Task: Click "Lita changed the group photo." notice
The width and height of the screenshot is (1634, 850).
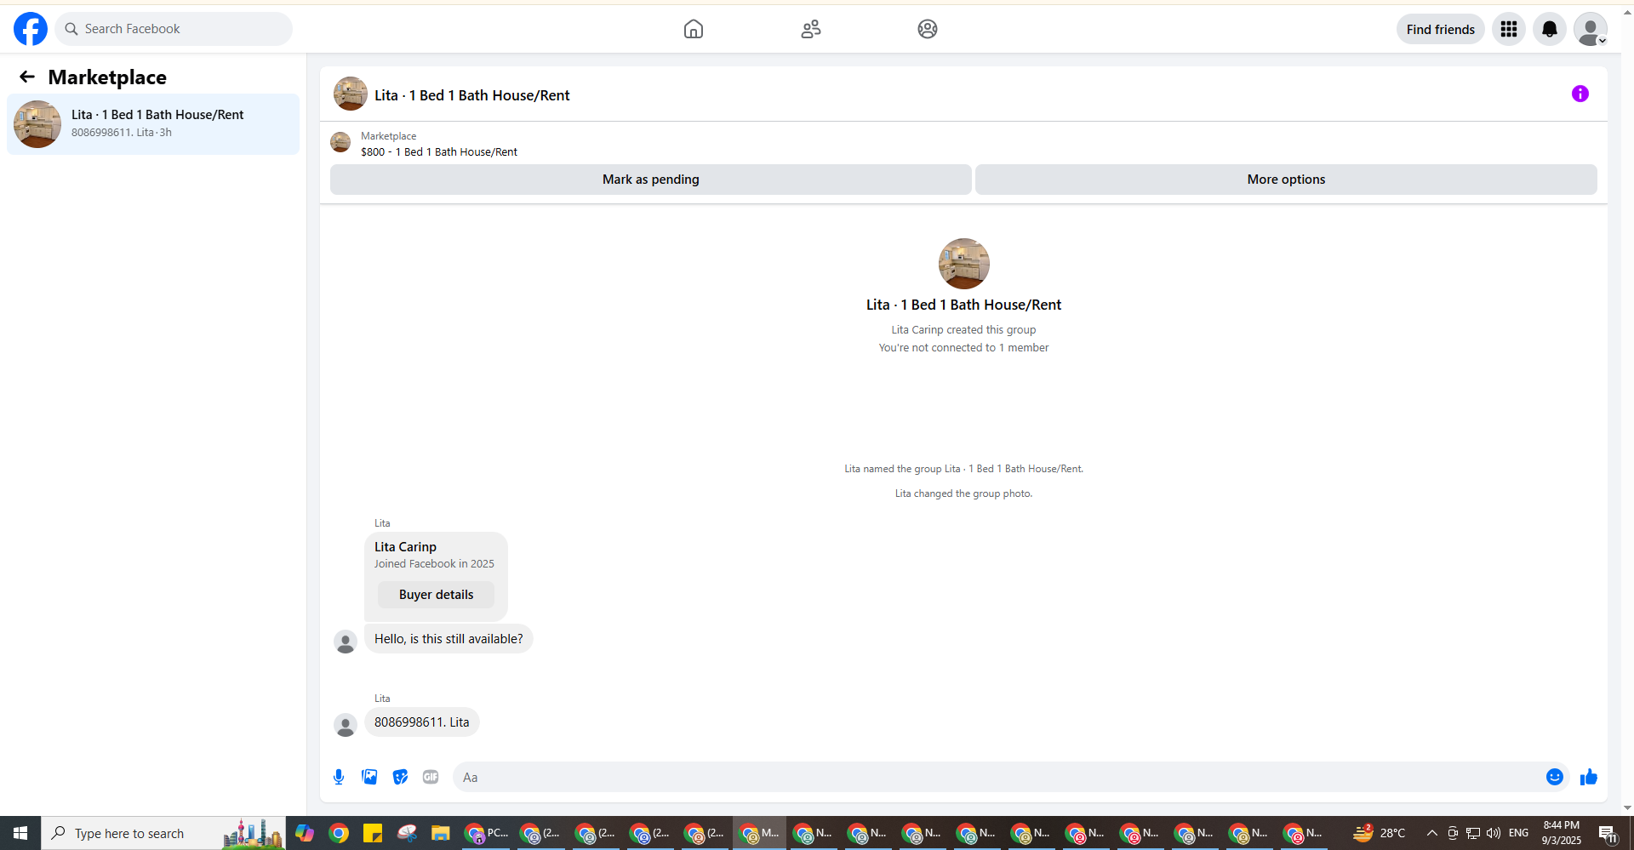Action: (x=963, y=493)
